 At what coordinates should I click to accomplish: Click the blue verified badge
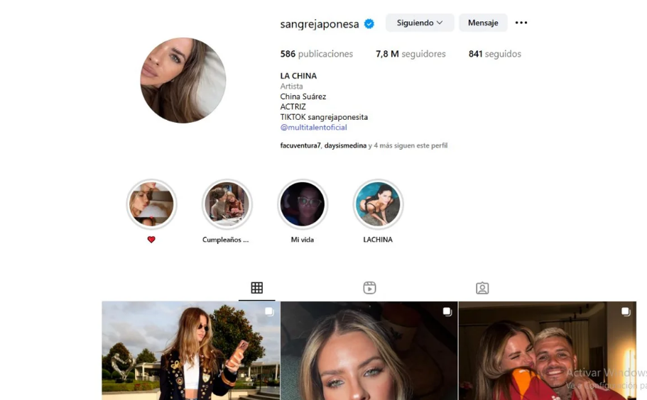click(369, 24)
